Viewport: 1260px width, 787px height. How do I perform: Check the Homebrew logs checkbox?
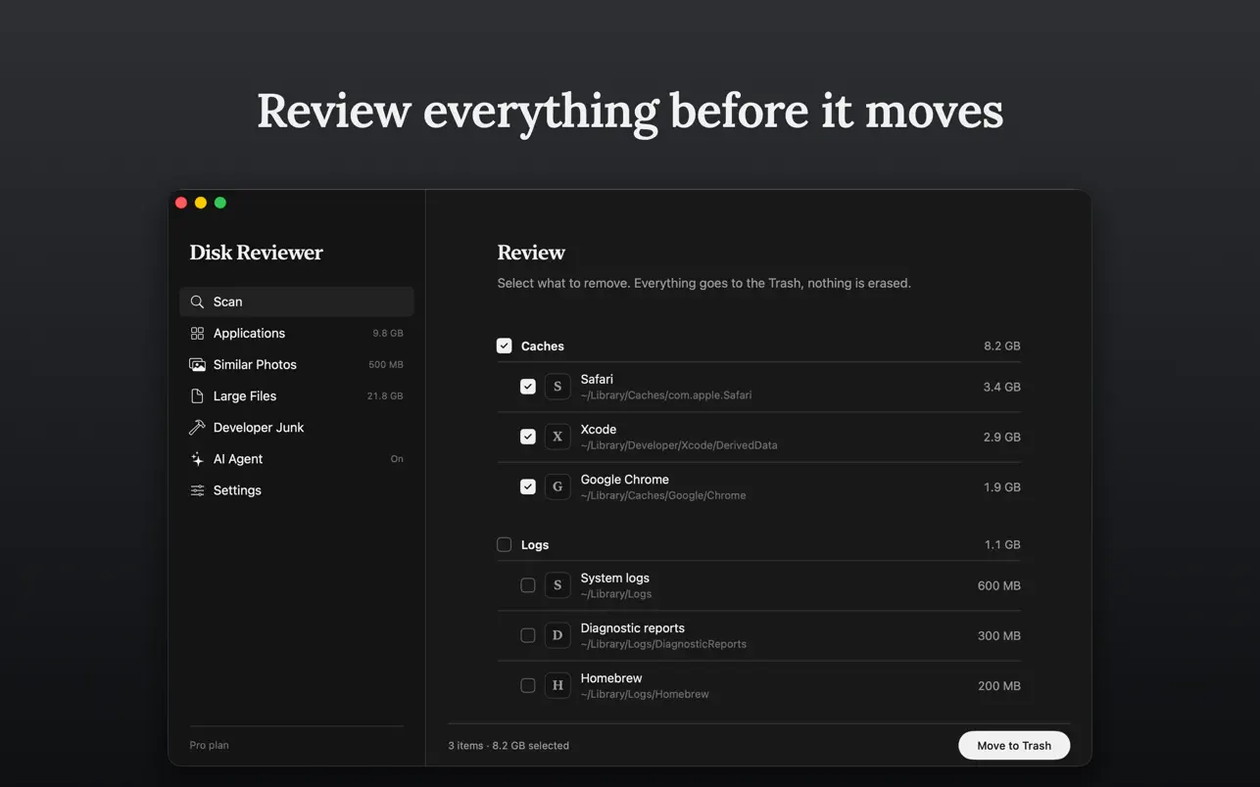click(x=527, y=685)
